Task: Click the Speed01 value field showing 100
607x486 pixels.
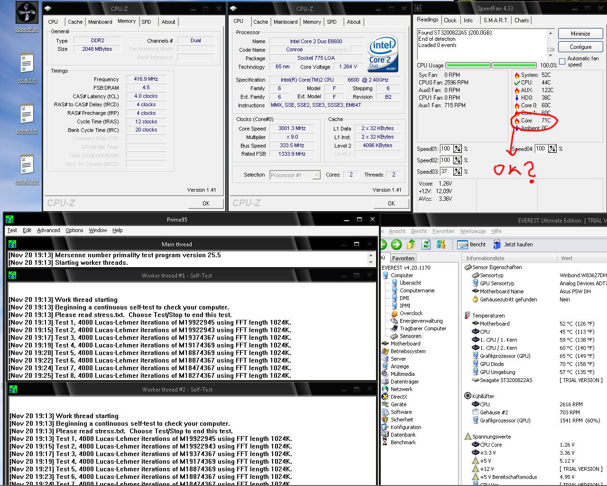Action: (x=446, y=149)
